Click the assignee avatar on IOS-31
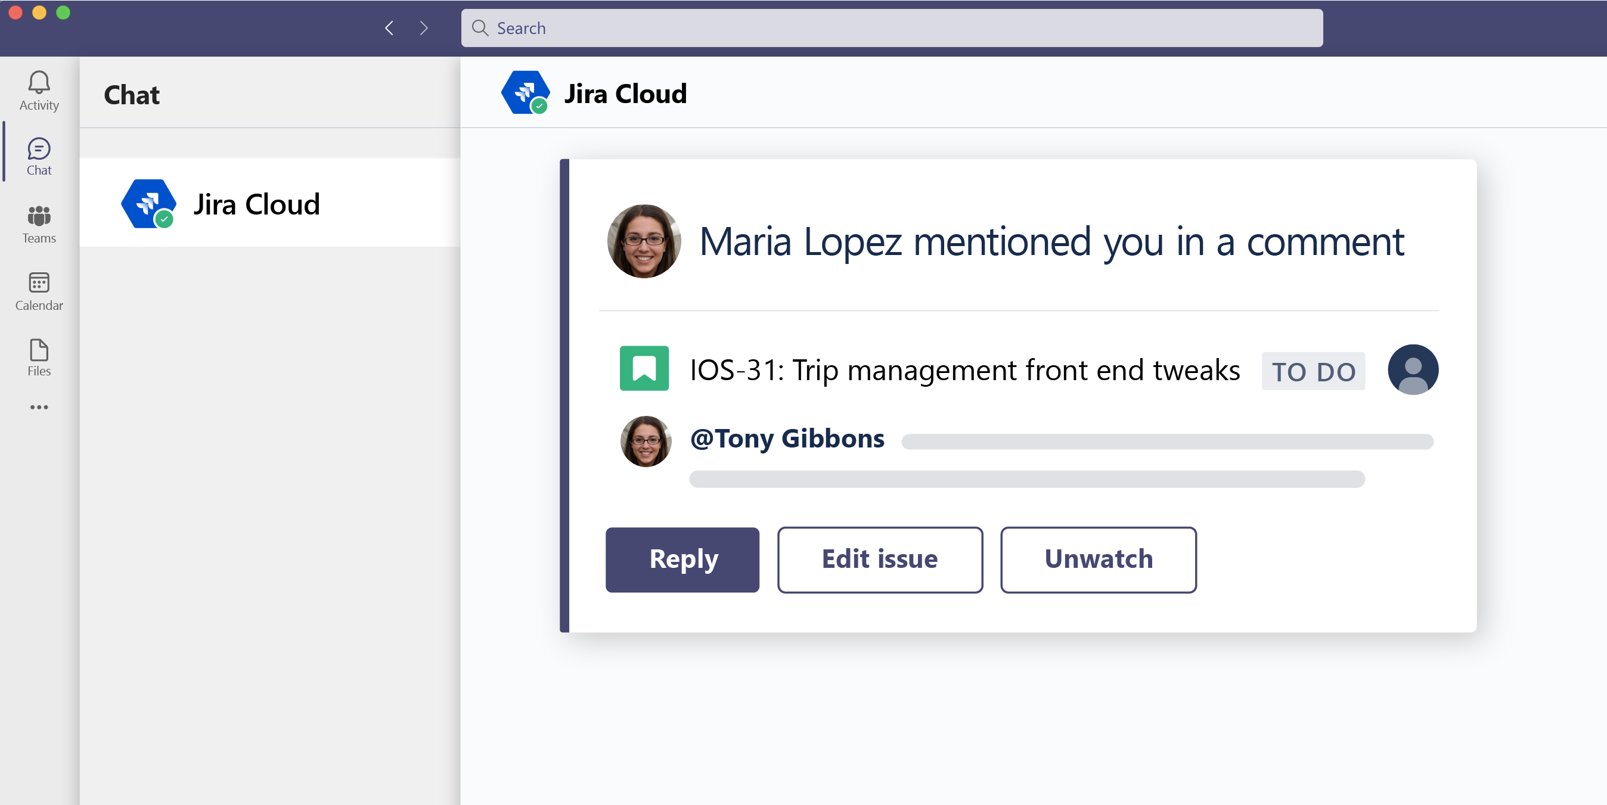 [x=1412, y=369]
